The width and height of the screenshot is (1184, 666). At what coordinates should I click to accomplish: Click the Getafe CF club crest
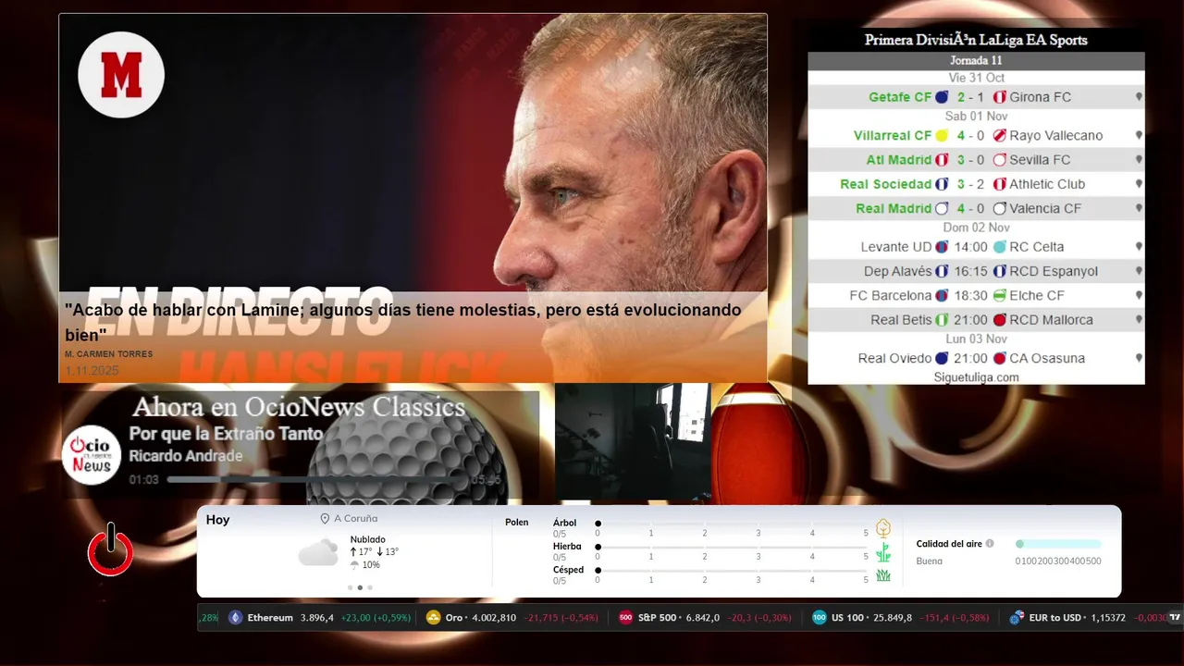coord(942,96)
